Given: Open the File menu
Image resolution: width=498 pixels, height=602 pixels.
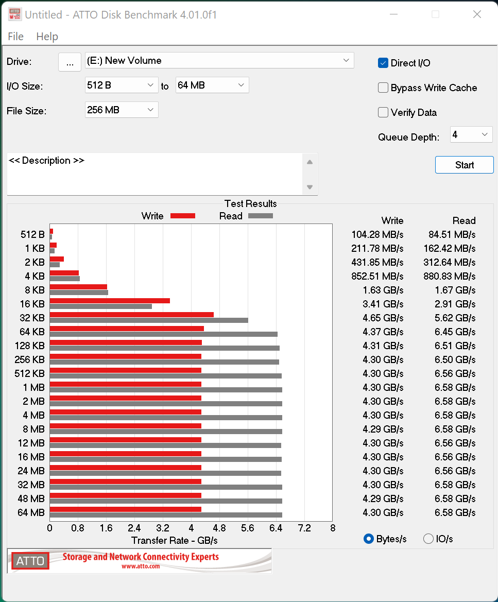Looking at the screenshot, I should (x=16, y=37).
